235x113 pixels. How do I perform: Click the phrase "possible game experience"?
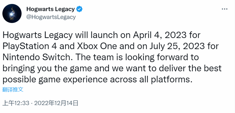tap(55, 79)
